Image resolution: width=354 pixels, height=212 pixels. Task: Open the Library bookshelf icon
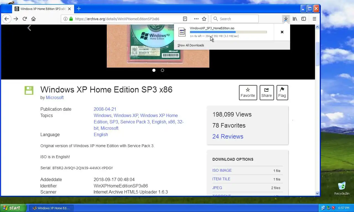[295, 19]
